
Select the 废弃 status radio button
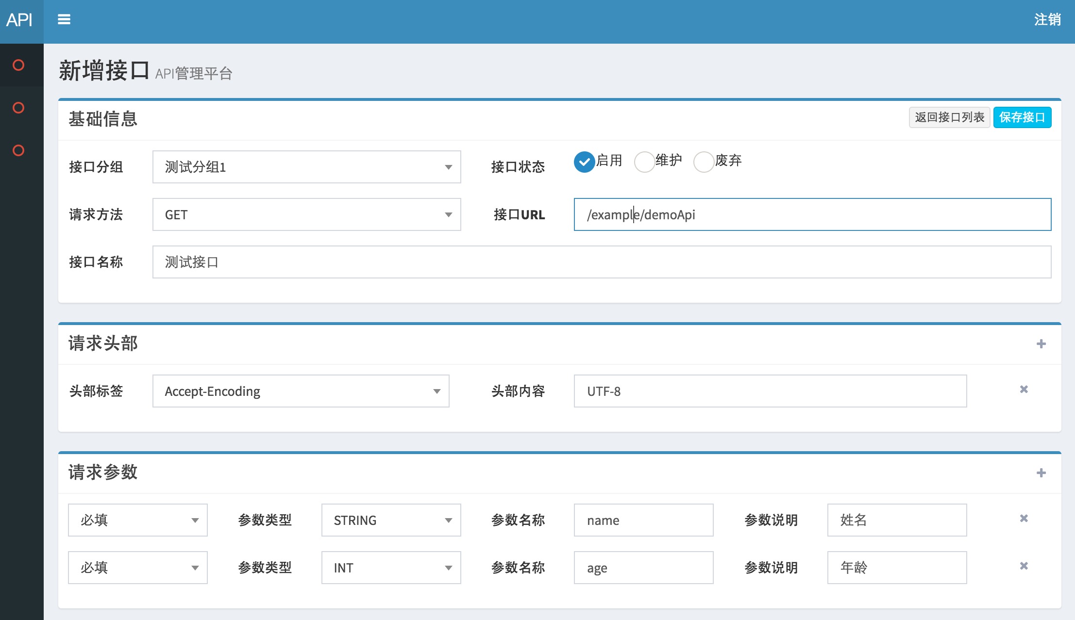(x=704, y=162)
